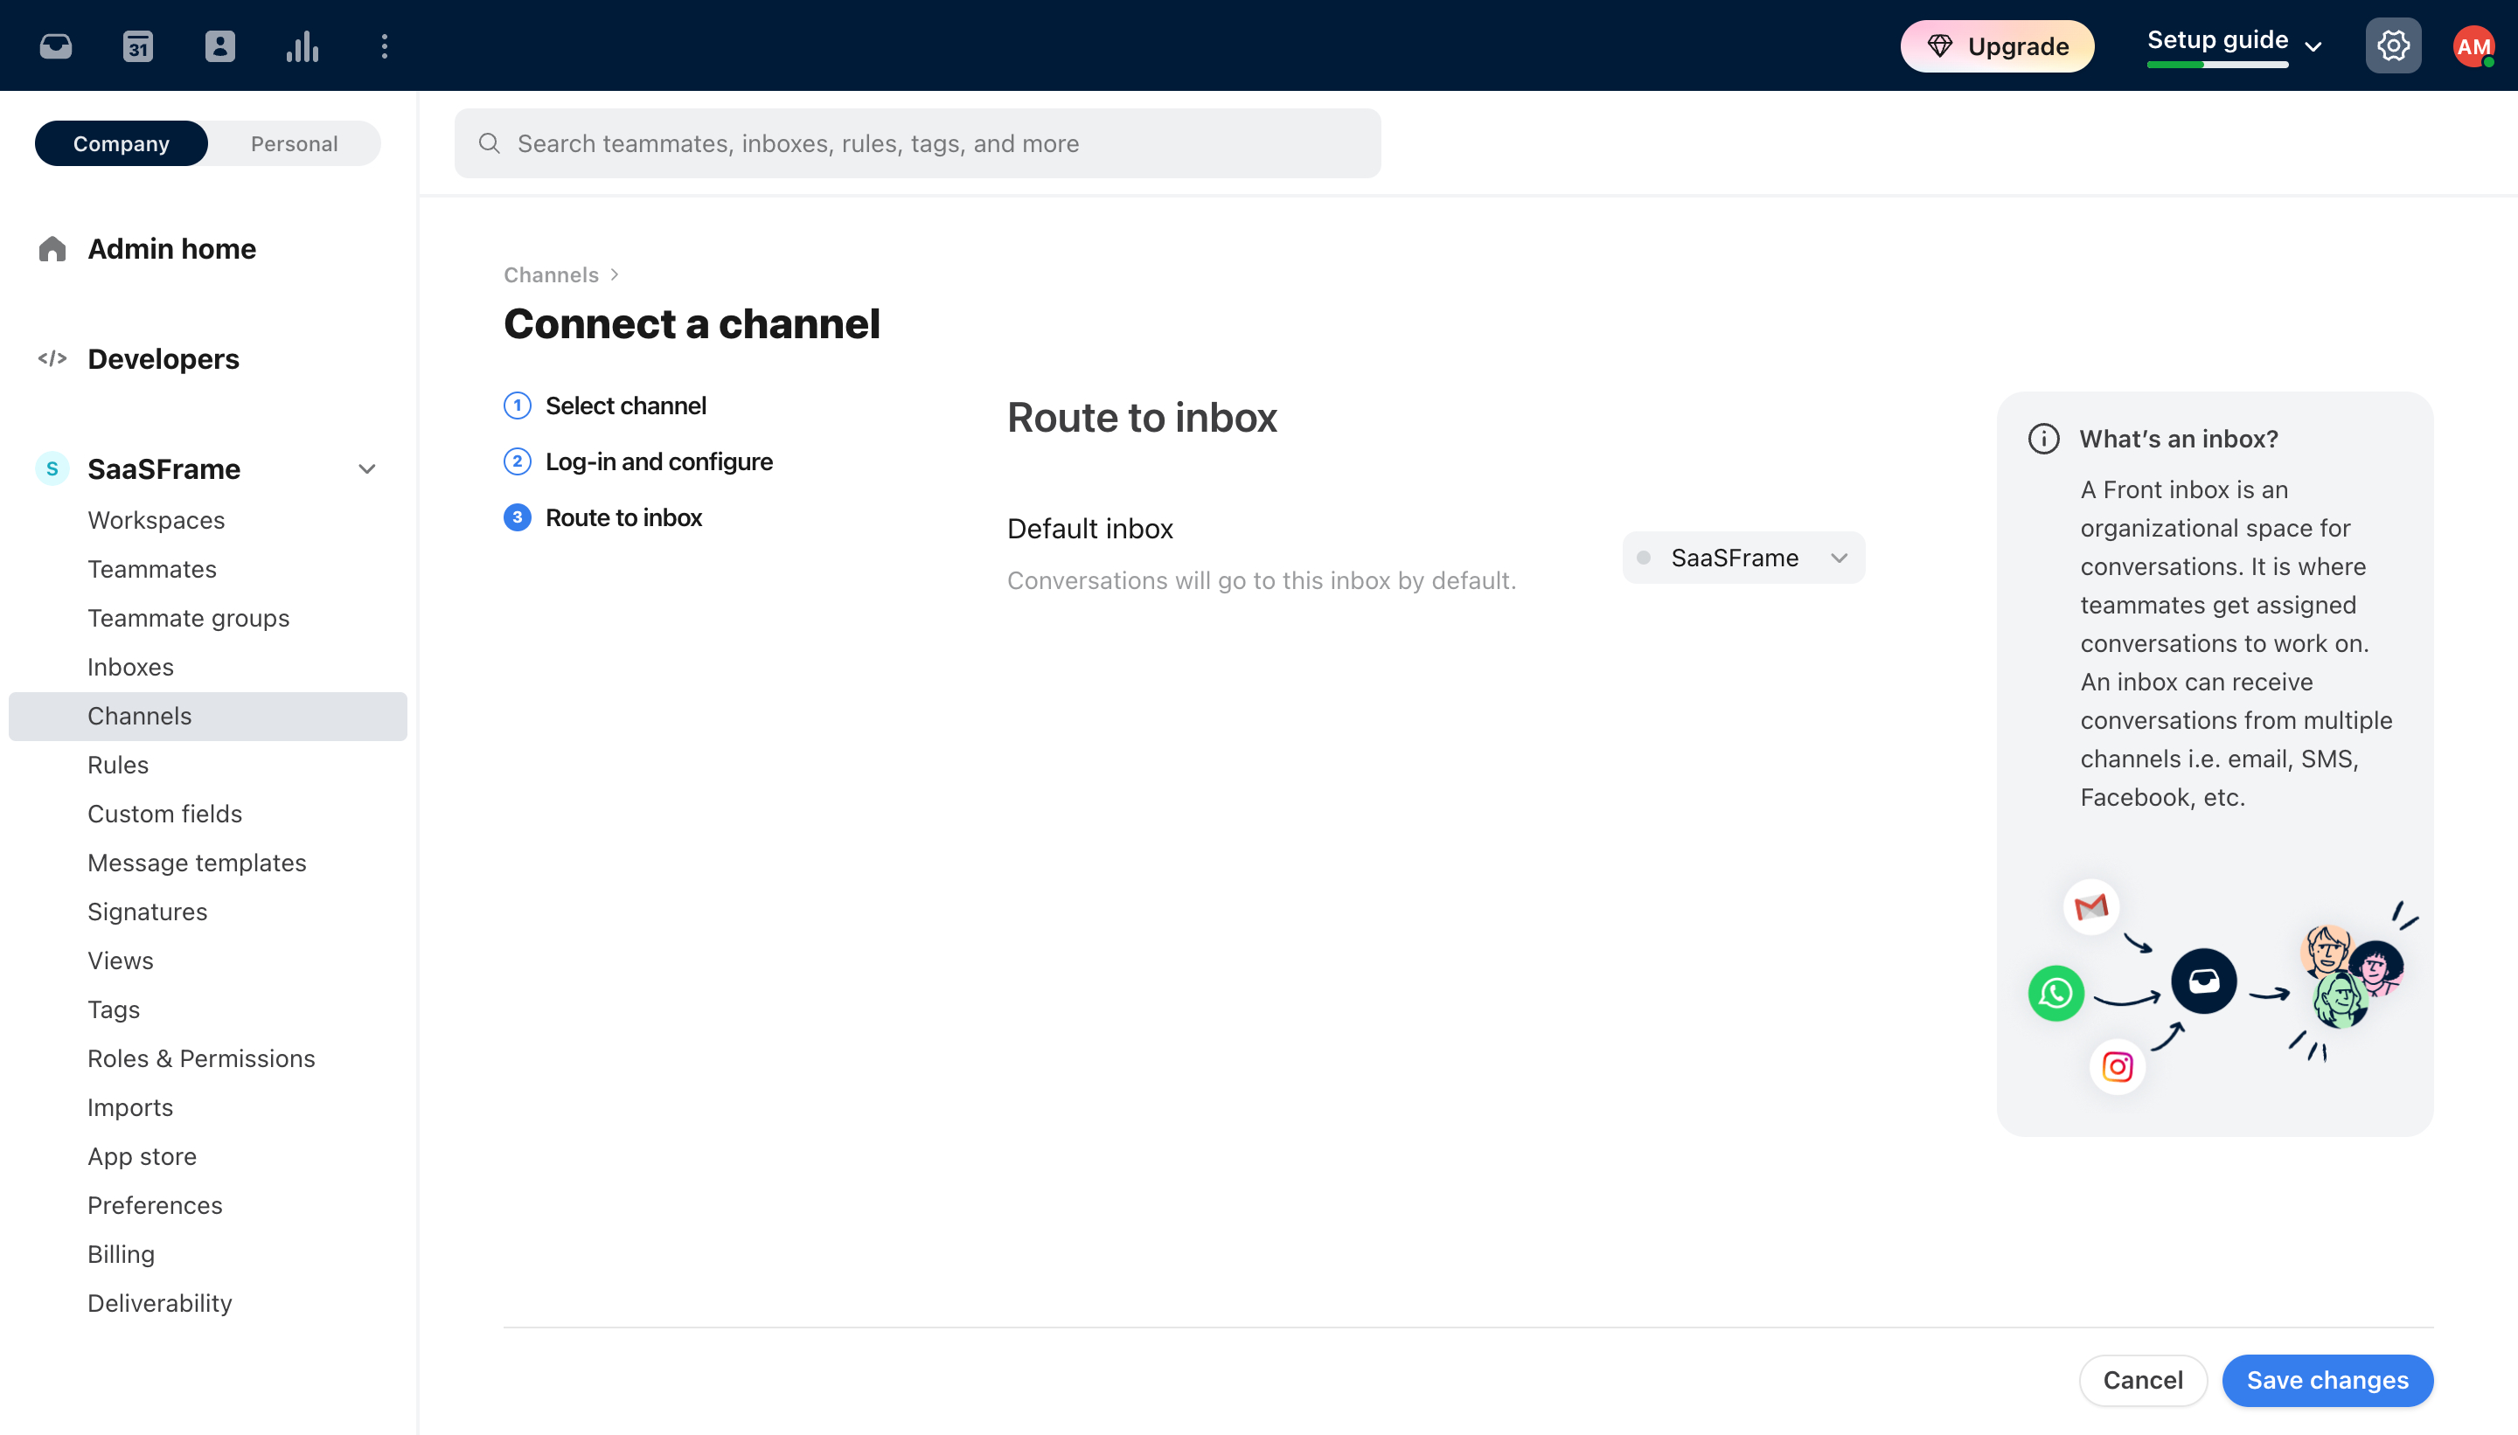Open the more options vertical dots menu
This screenshot has width=2518, height=1435.
click(x=385, y=45)
